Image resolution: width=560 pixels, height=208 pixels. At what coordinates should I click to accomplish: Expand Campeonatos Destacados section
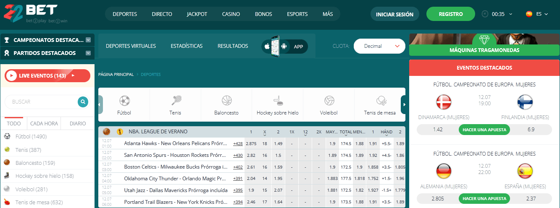click(x=88, y=40)
